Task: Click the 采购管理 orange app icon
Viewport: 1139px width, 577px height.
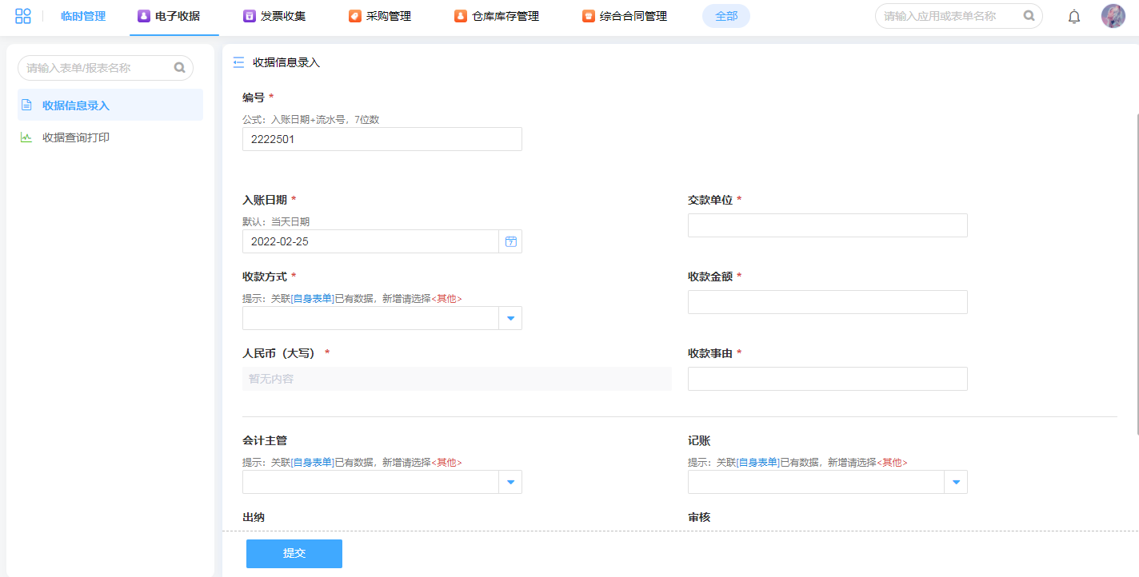Action: click(x=355, y=16)
